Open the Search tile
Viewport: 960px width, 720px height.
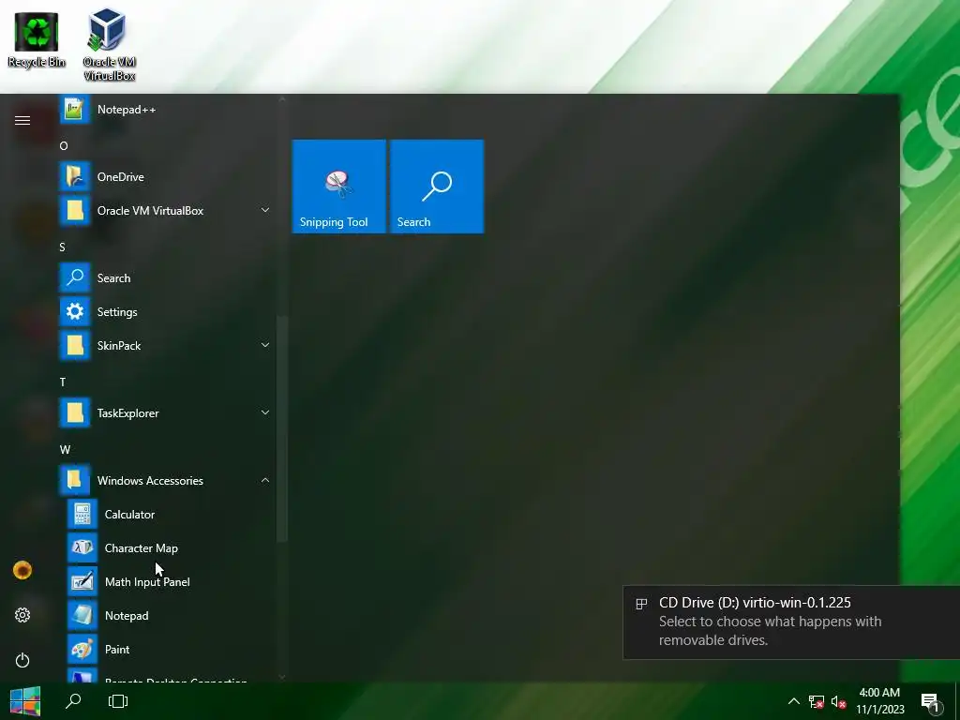click(x=437, y=187)
